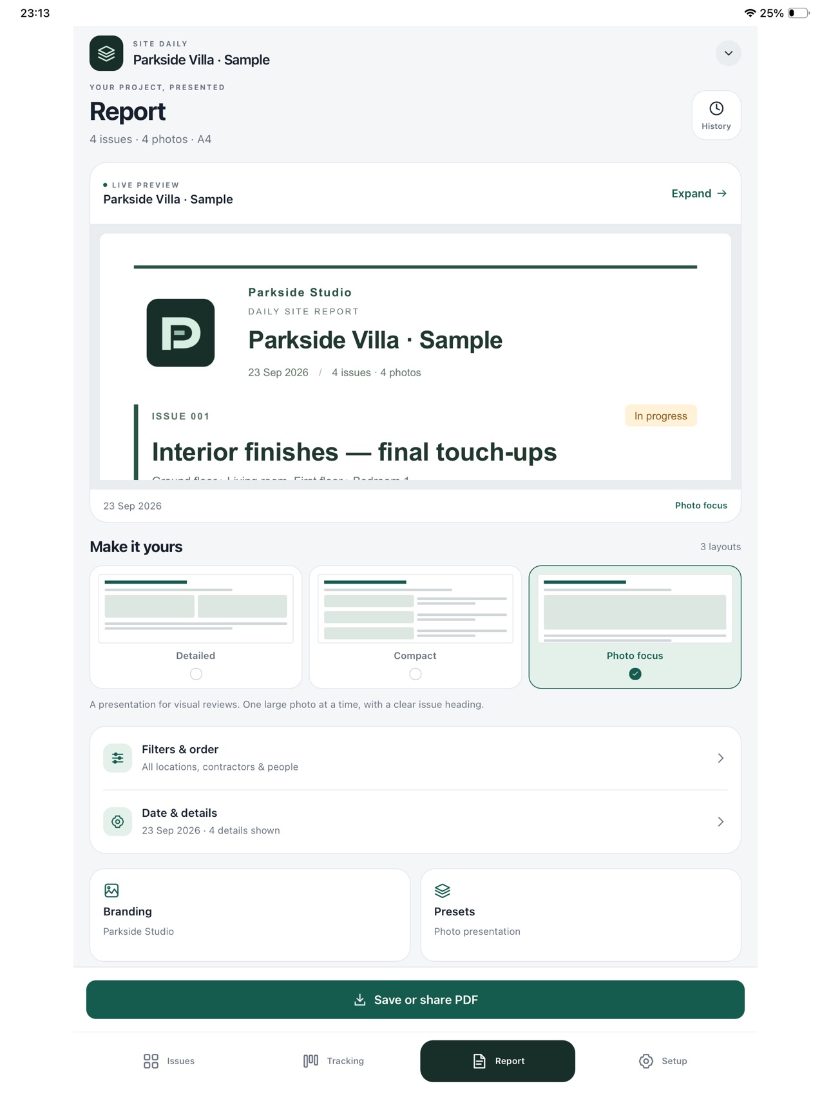Viewport: 831px width, 1108px height.
Task: Click the checked Photo focus radio indicator
Action: click(x=635, y=674)
